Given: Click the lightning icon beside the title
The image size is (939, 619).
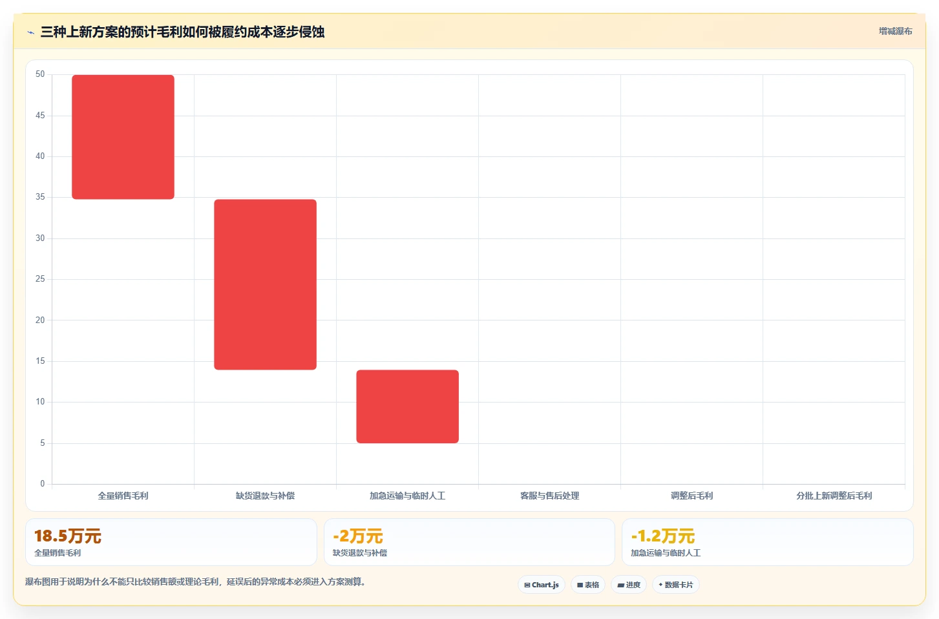Looking at the screenshot, I should (30, 32).
